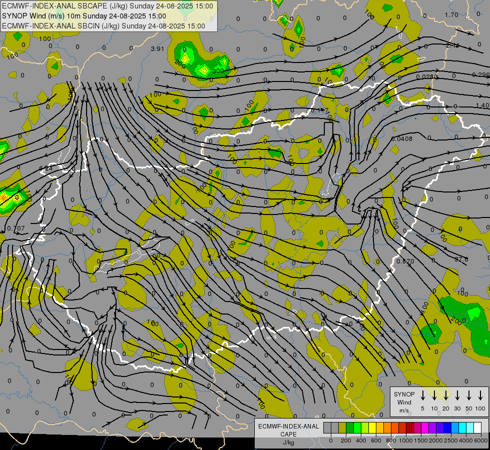Click the 'ECMWF-INDEX-ANAL CAPE J/kg' legend label
Viewport: 490px width, 450px height.
288,434
